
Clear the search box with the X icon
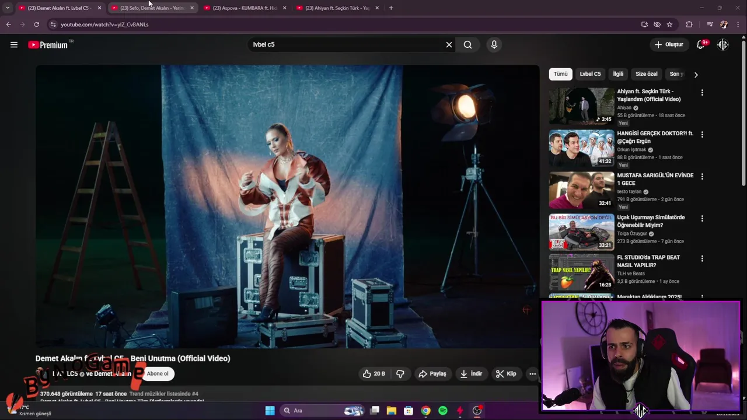(449, 44)
